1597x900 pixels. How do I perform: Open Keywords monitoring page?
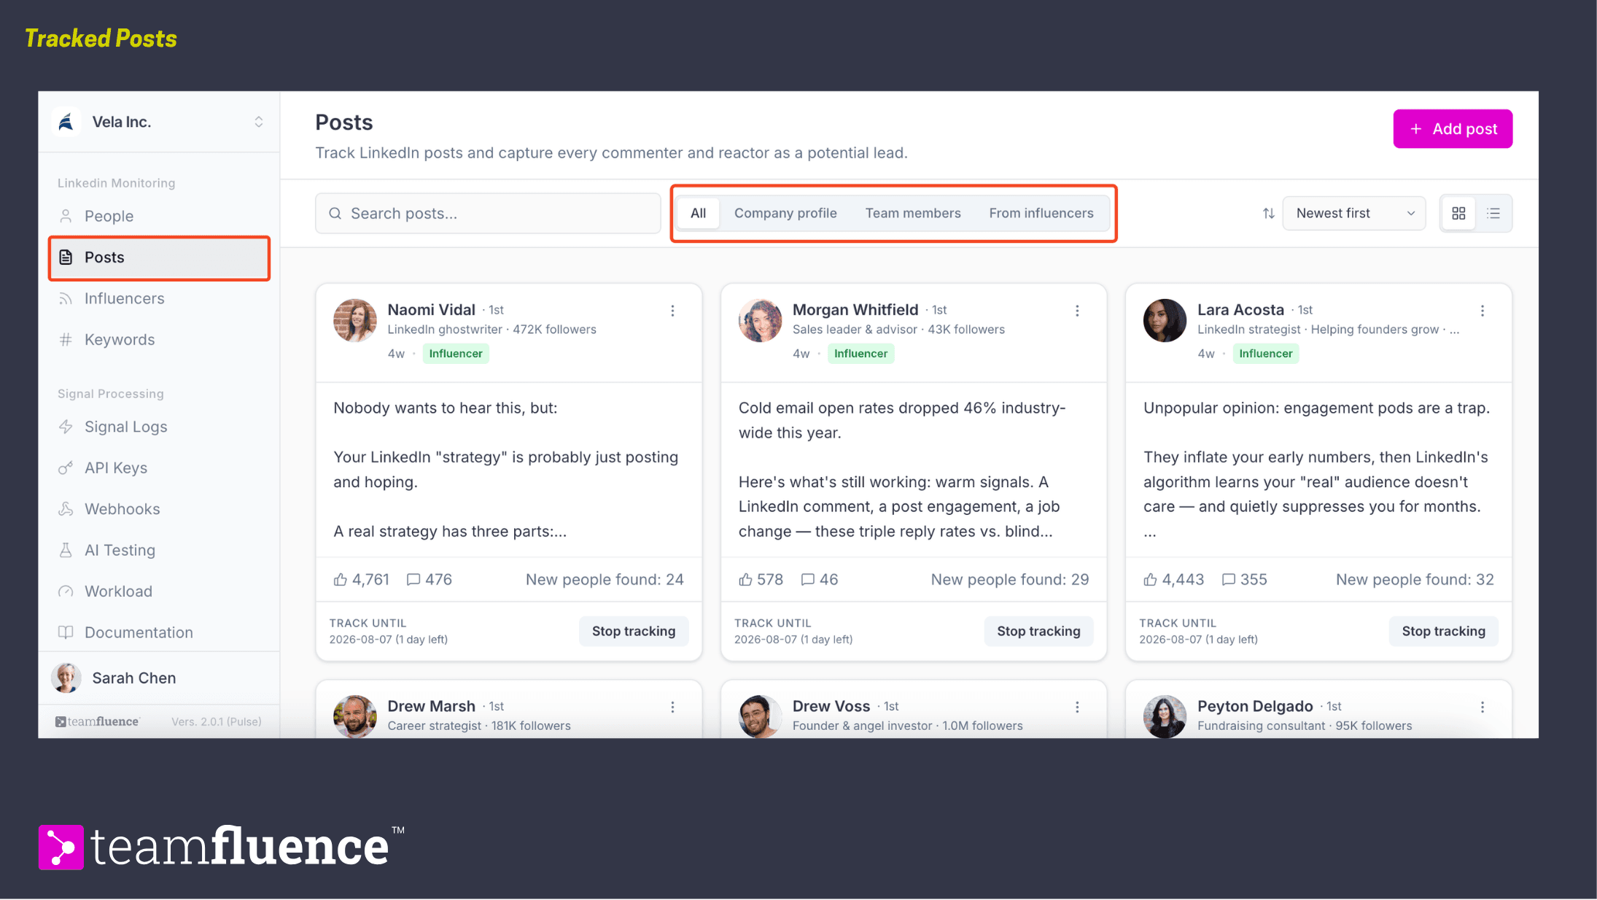pyautogui.click(x=159, y=340)
